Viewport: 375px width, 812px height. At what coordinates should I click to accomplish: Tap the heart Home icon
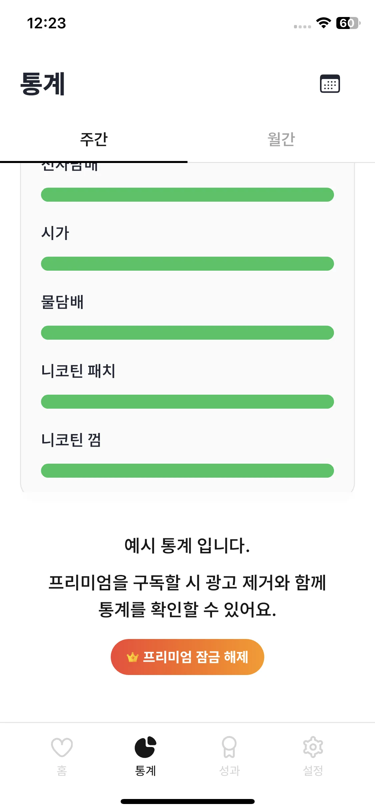coord(62,747)
